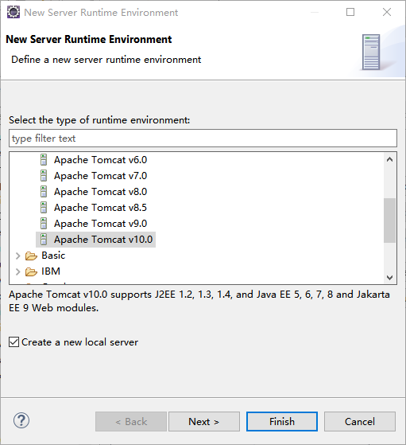Select Apache Tomcat v8.0 runtime
Image resolution: width=406 pixels, height=445 pixels.
101,192
